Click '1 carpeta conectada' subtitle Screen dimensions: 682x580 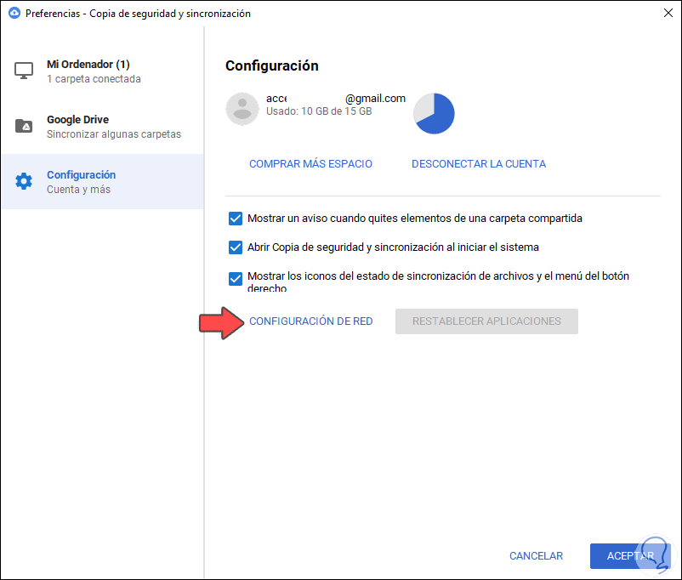[94, 79]
